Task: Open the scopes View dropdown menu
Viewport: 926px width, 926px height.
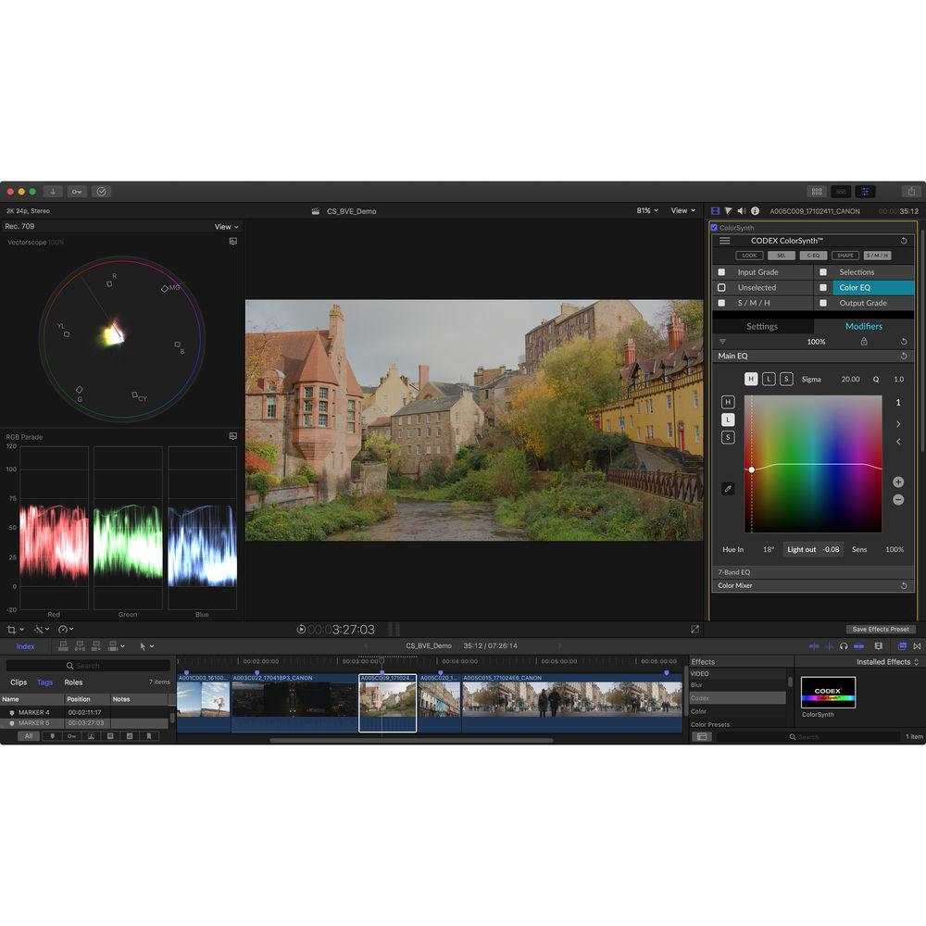Action: 226,227
